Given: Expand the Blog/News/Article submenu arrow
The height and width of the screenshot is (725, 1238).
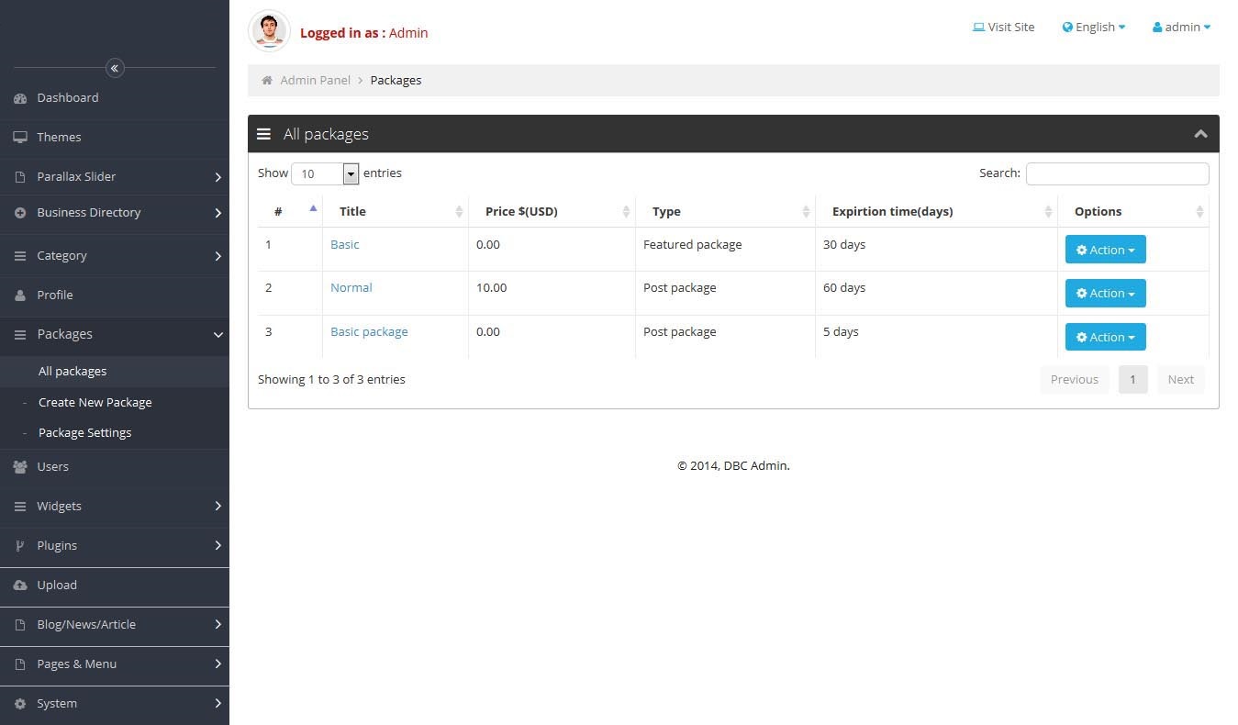Looking at the screenshot, I should pyautogui.click(x=218, y=625).
